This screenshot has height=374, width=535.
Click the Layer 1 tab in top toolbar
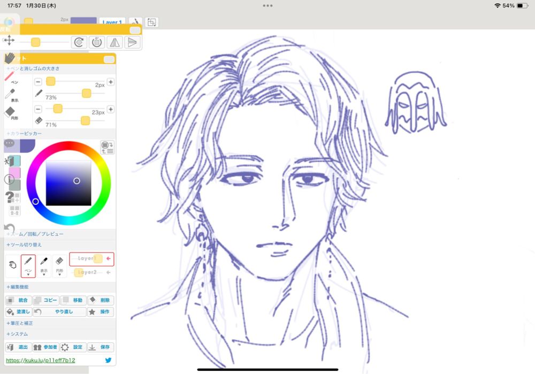point(112,22)
